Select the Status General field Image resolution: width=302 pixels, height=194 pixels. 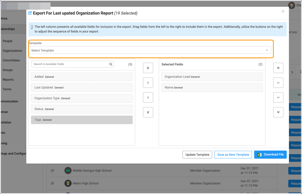[x=82, y=109]
